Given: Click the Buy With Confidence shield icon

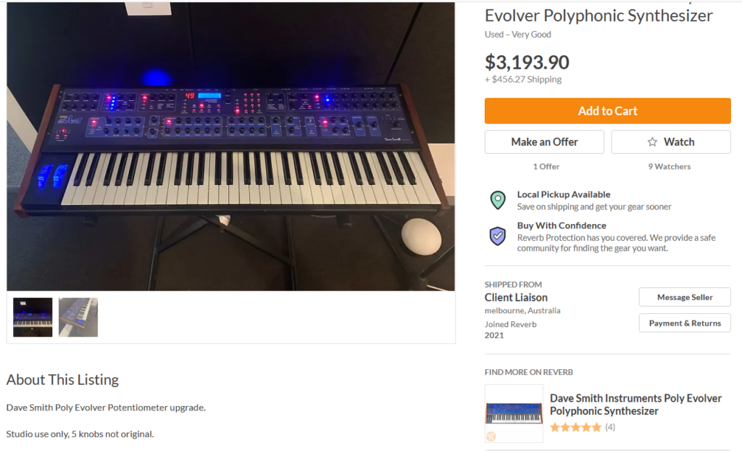Looking at the screenshot, I should [497, 236].
